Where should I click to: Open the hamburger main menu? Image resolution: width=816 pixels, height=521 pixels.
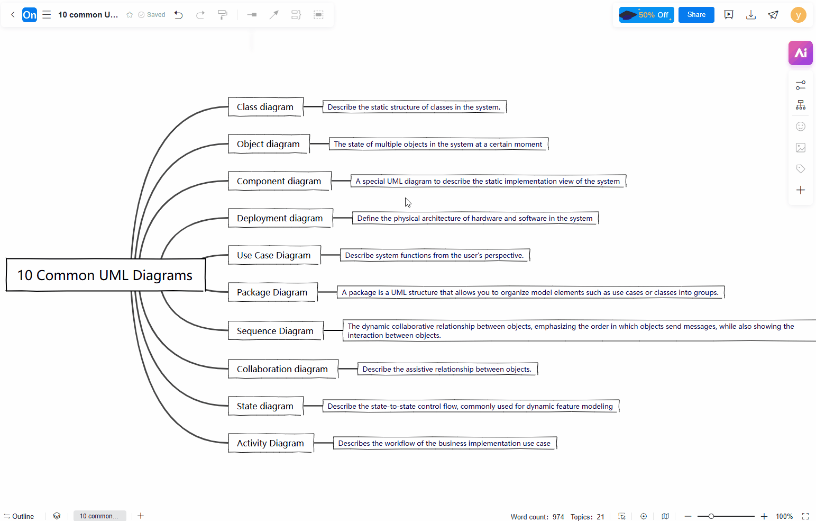click(47, 15)
